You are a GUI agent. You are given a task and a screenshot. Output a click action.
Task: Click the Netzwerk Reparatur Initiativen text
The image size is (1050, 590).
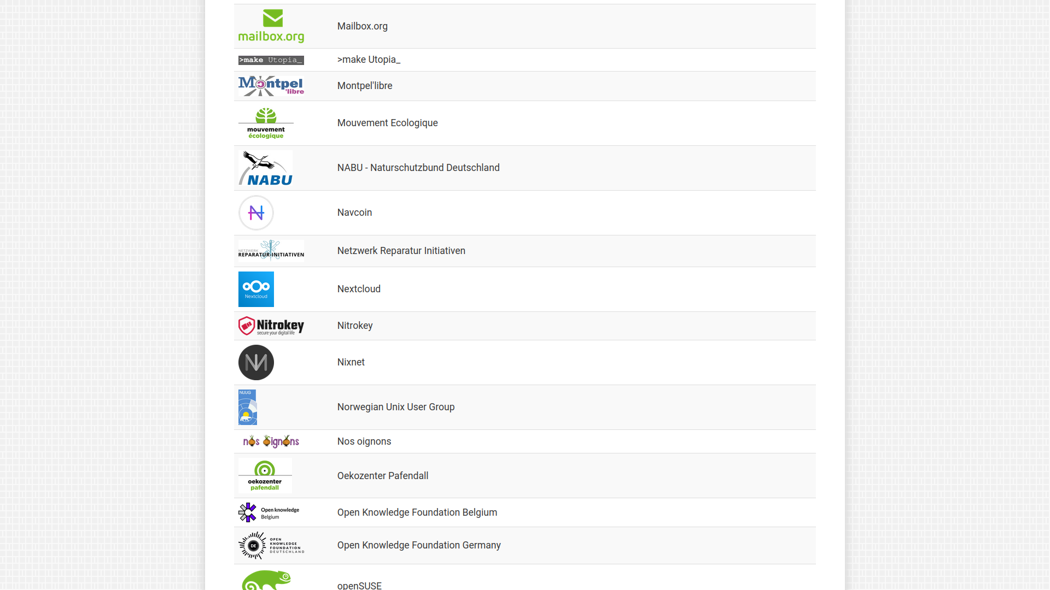coord(401,251)
